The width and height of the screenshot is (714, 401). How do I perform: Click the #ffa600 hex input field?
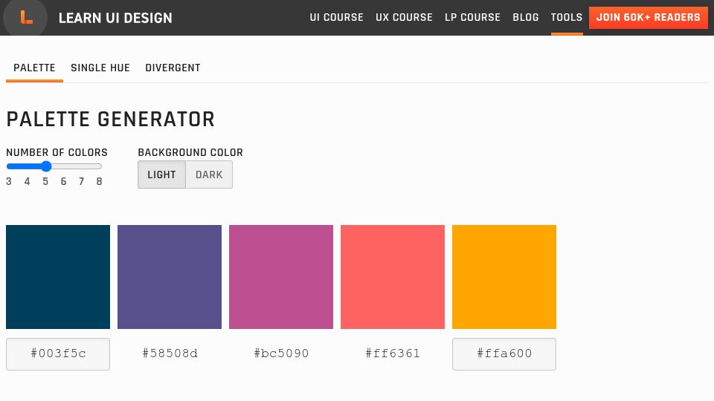coord(504,353)
